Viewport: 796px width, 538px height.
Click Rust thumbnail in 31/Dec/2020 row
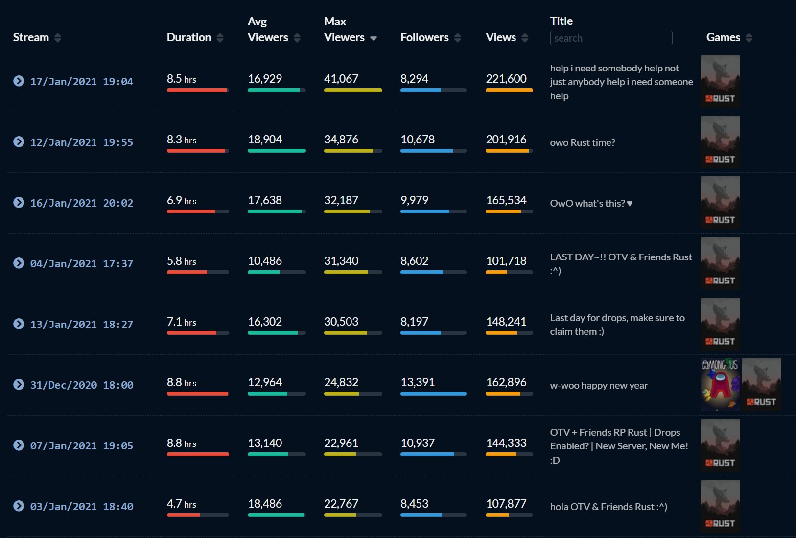761,384
